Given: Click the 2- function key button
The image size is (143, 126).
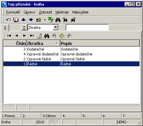Looking at the screenshot, I should (x=31, y=116).
